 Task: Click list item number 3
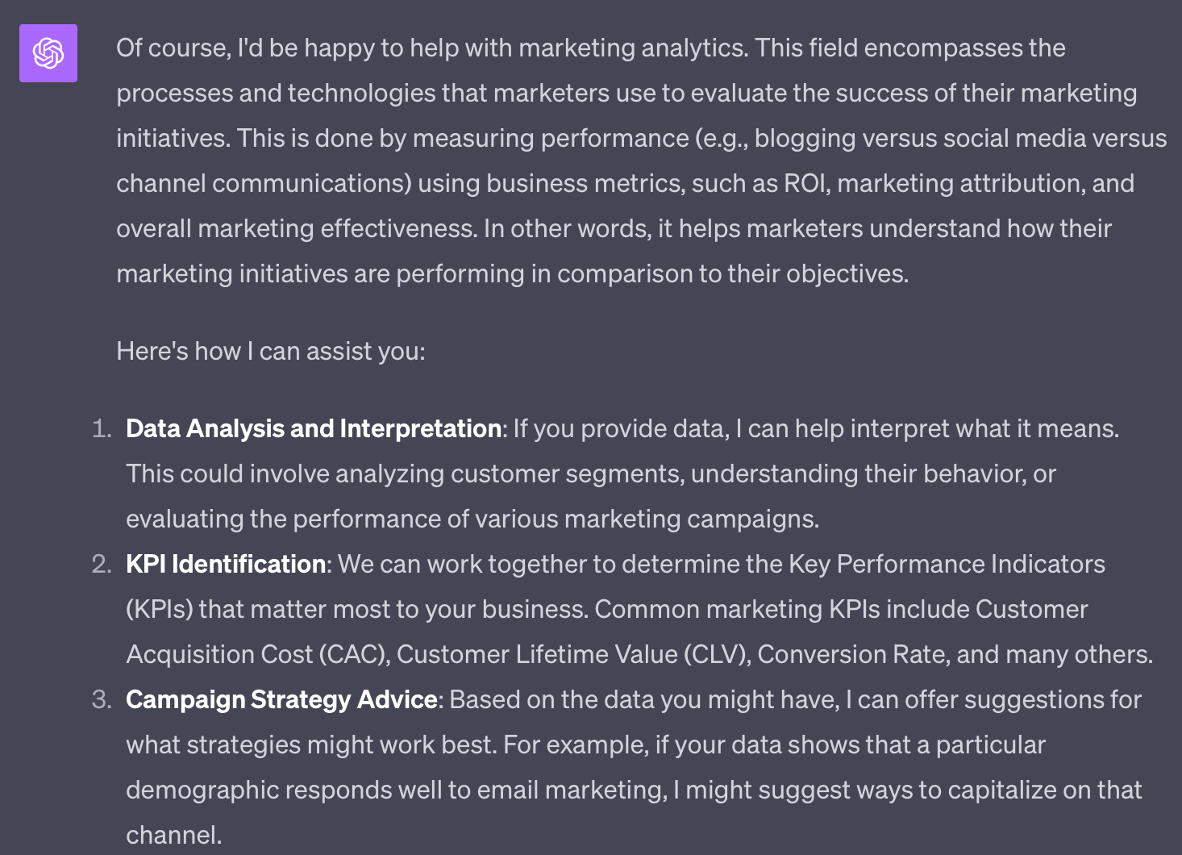click(102, 699)
